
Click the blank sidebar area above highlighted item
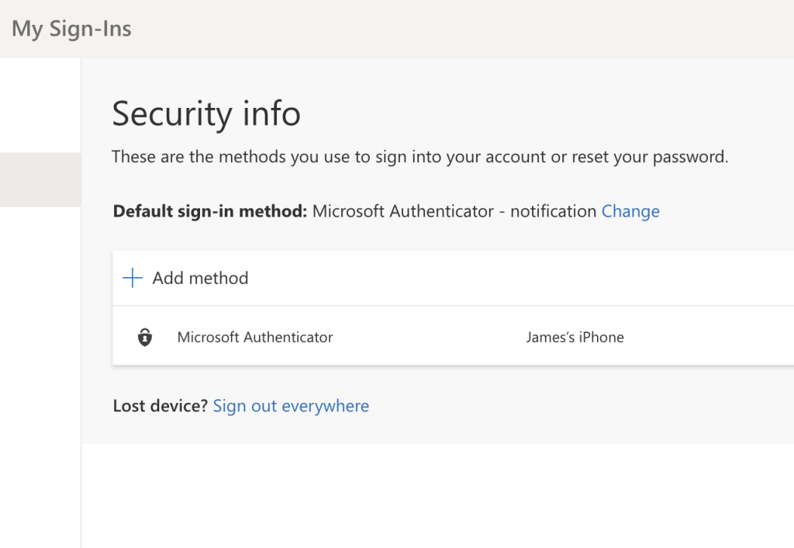coord(40,105)
